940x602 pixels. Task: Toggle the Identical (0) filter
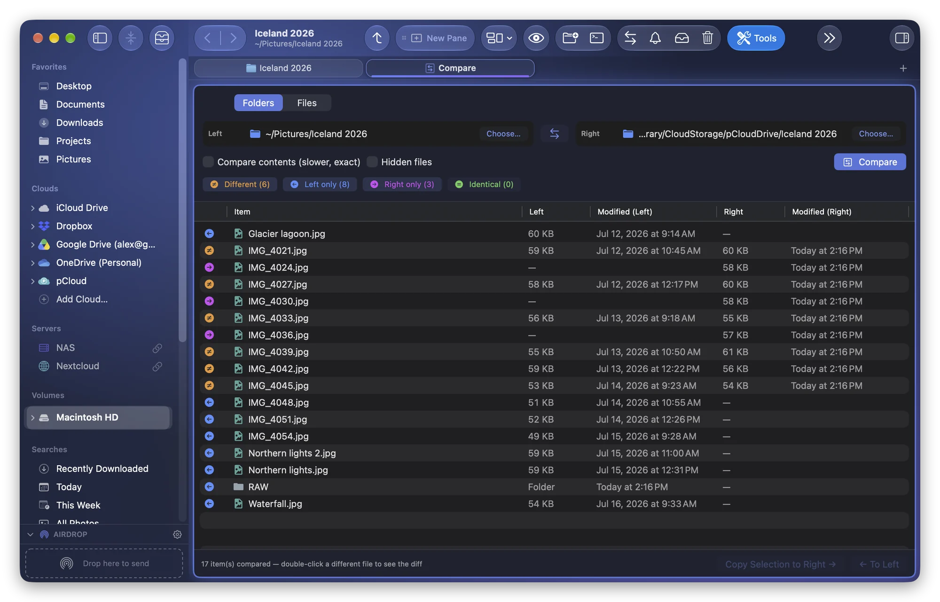(x=484, y=185)
